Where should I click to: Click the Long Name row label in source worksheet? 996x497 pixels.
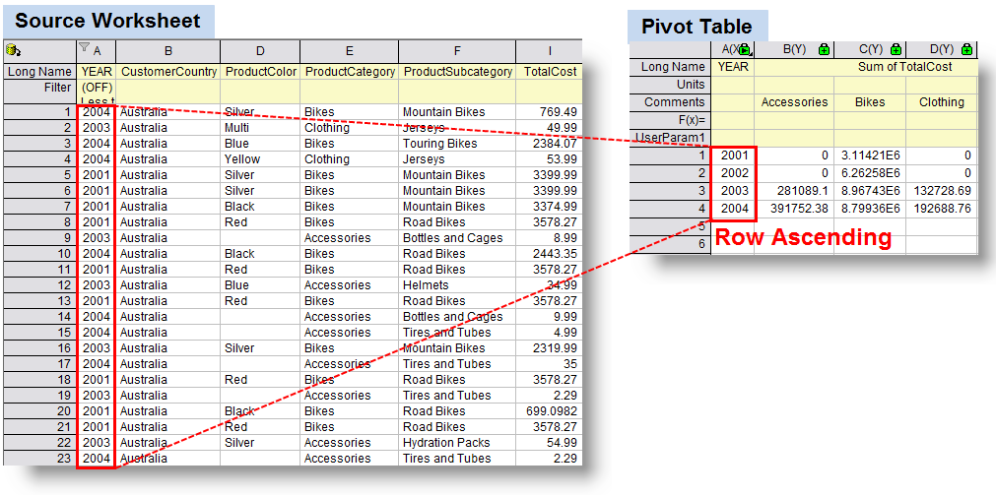(39, 72)
